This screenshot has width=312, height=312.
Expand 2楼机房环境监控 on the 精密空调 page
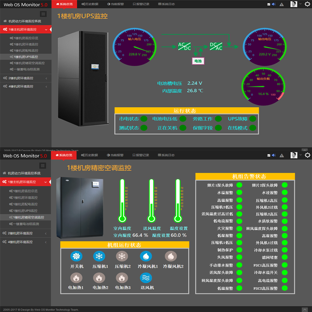(x=25, y=233)
